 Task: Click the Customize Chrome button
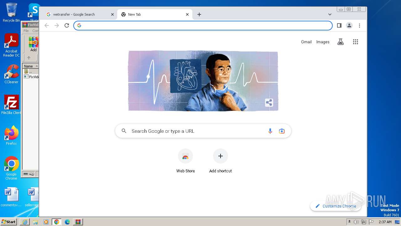click(336, 206)
